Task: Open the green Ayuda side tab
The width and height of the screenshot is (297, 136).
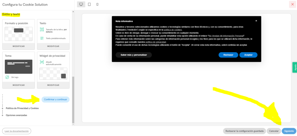Action: pos(295,67)
